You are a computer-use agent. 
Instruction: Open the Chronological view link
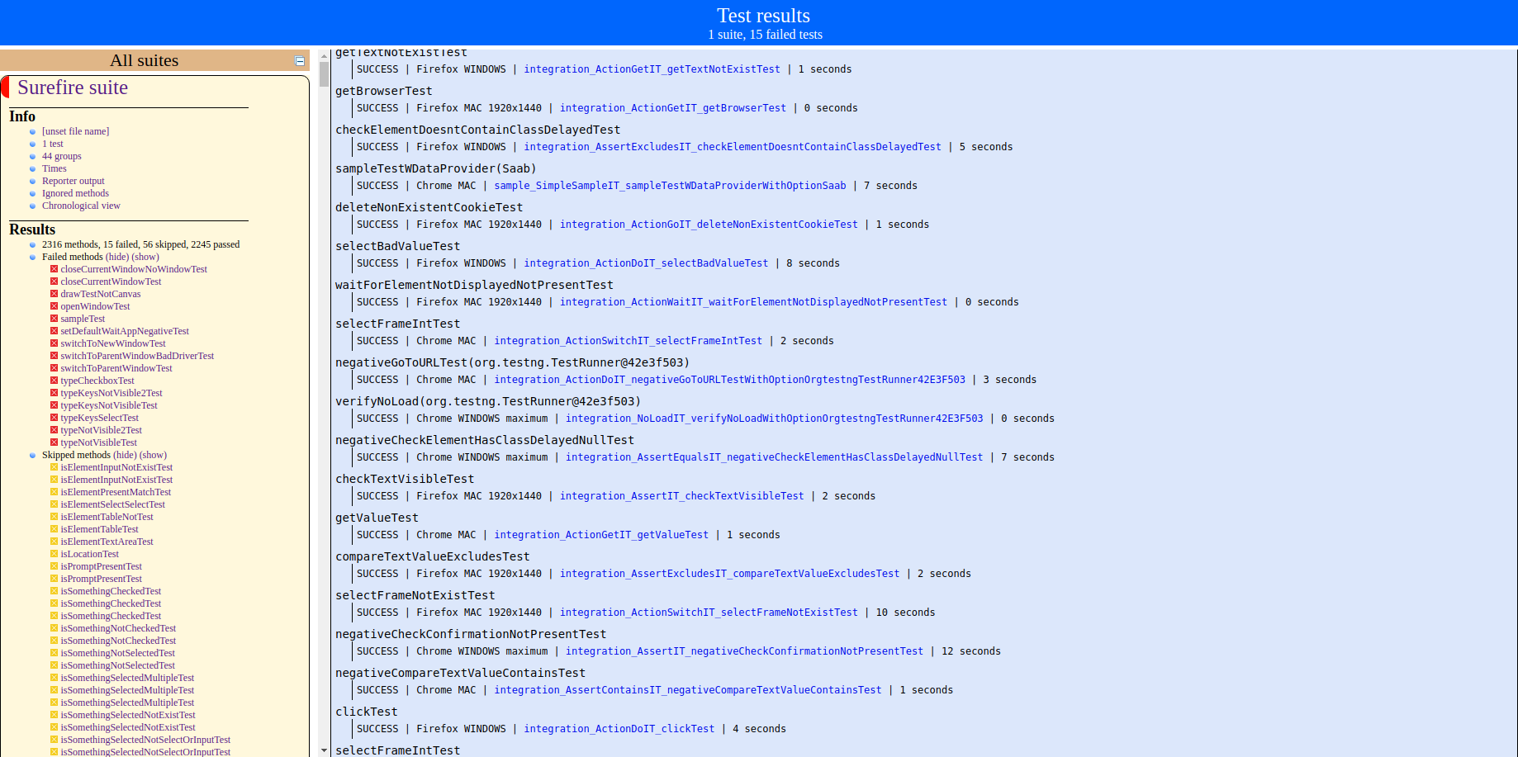tap(81, 206)
